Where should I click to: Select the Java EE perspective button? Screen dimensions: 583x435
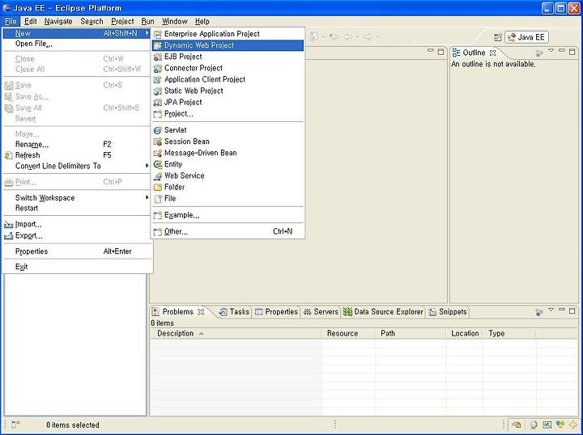click(x=526, y=37)
